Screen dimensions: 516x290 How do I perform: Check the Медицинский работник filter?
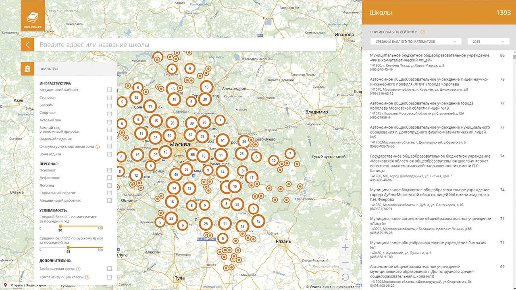pos(110,200)
